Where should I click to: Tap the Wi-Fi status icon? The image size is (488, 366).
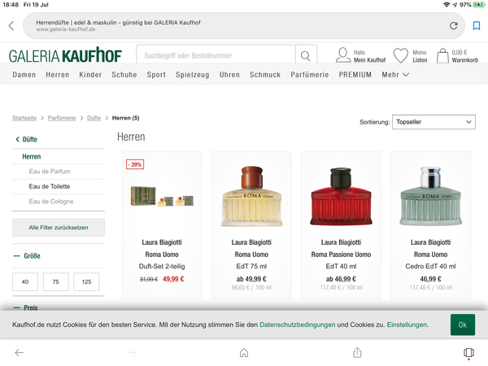point(447,5)
